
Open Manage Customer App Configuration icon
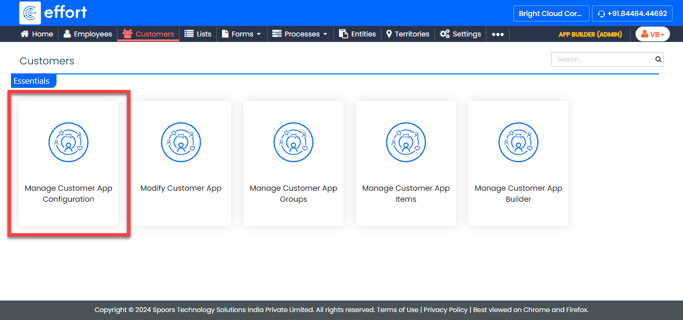point(68,143)
